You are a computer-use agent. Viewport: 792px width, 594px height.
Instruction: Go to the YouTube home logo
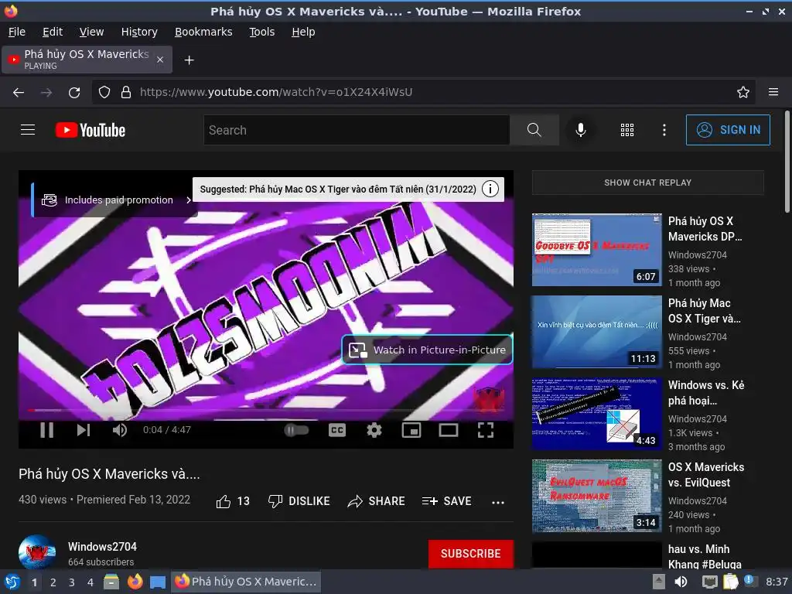point(90,130)
